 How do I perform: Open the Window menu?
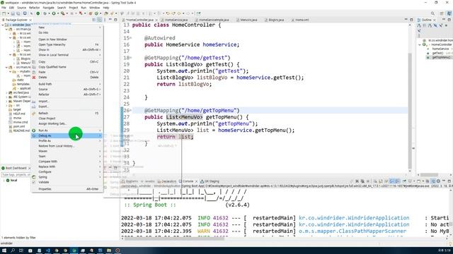point(94,8)
